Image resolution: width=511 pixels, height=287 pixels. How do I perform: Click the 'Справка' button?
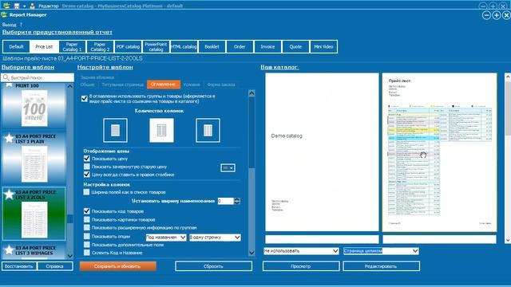pyautogui.click(x=55, y=266)
